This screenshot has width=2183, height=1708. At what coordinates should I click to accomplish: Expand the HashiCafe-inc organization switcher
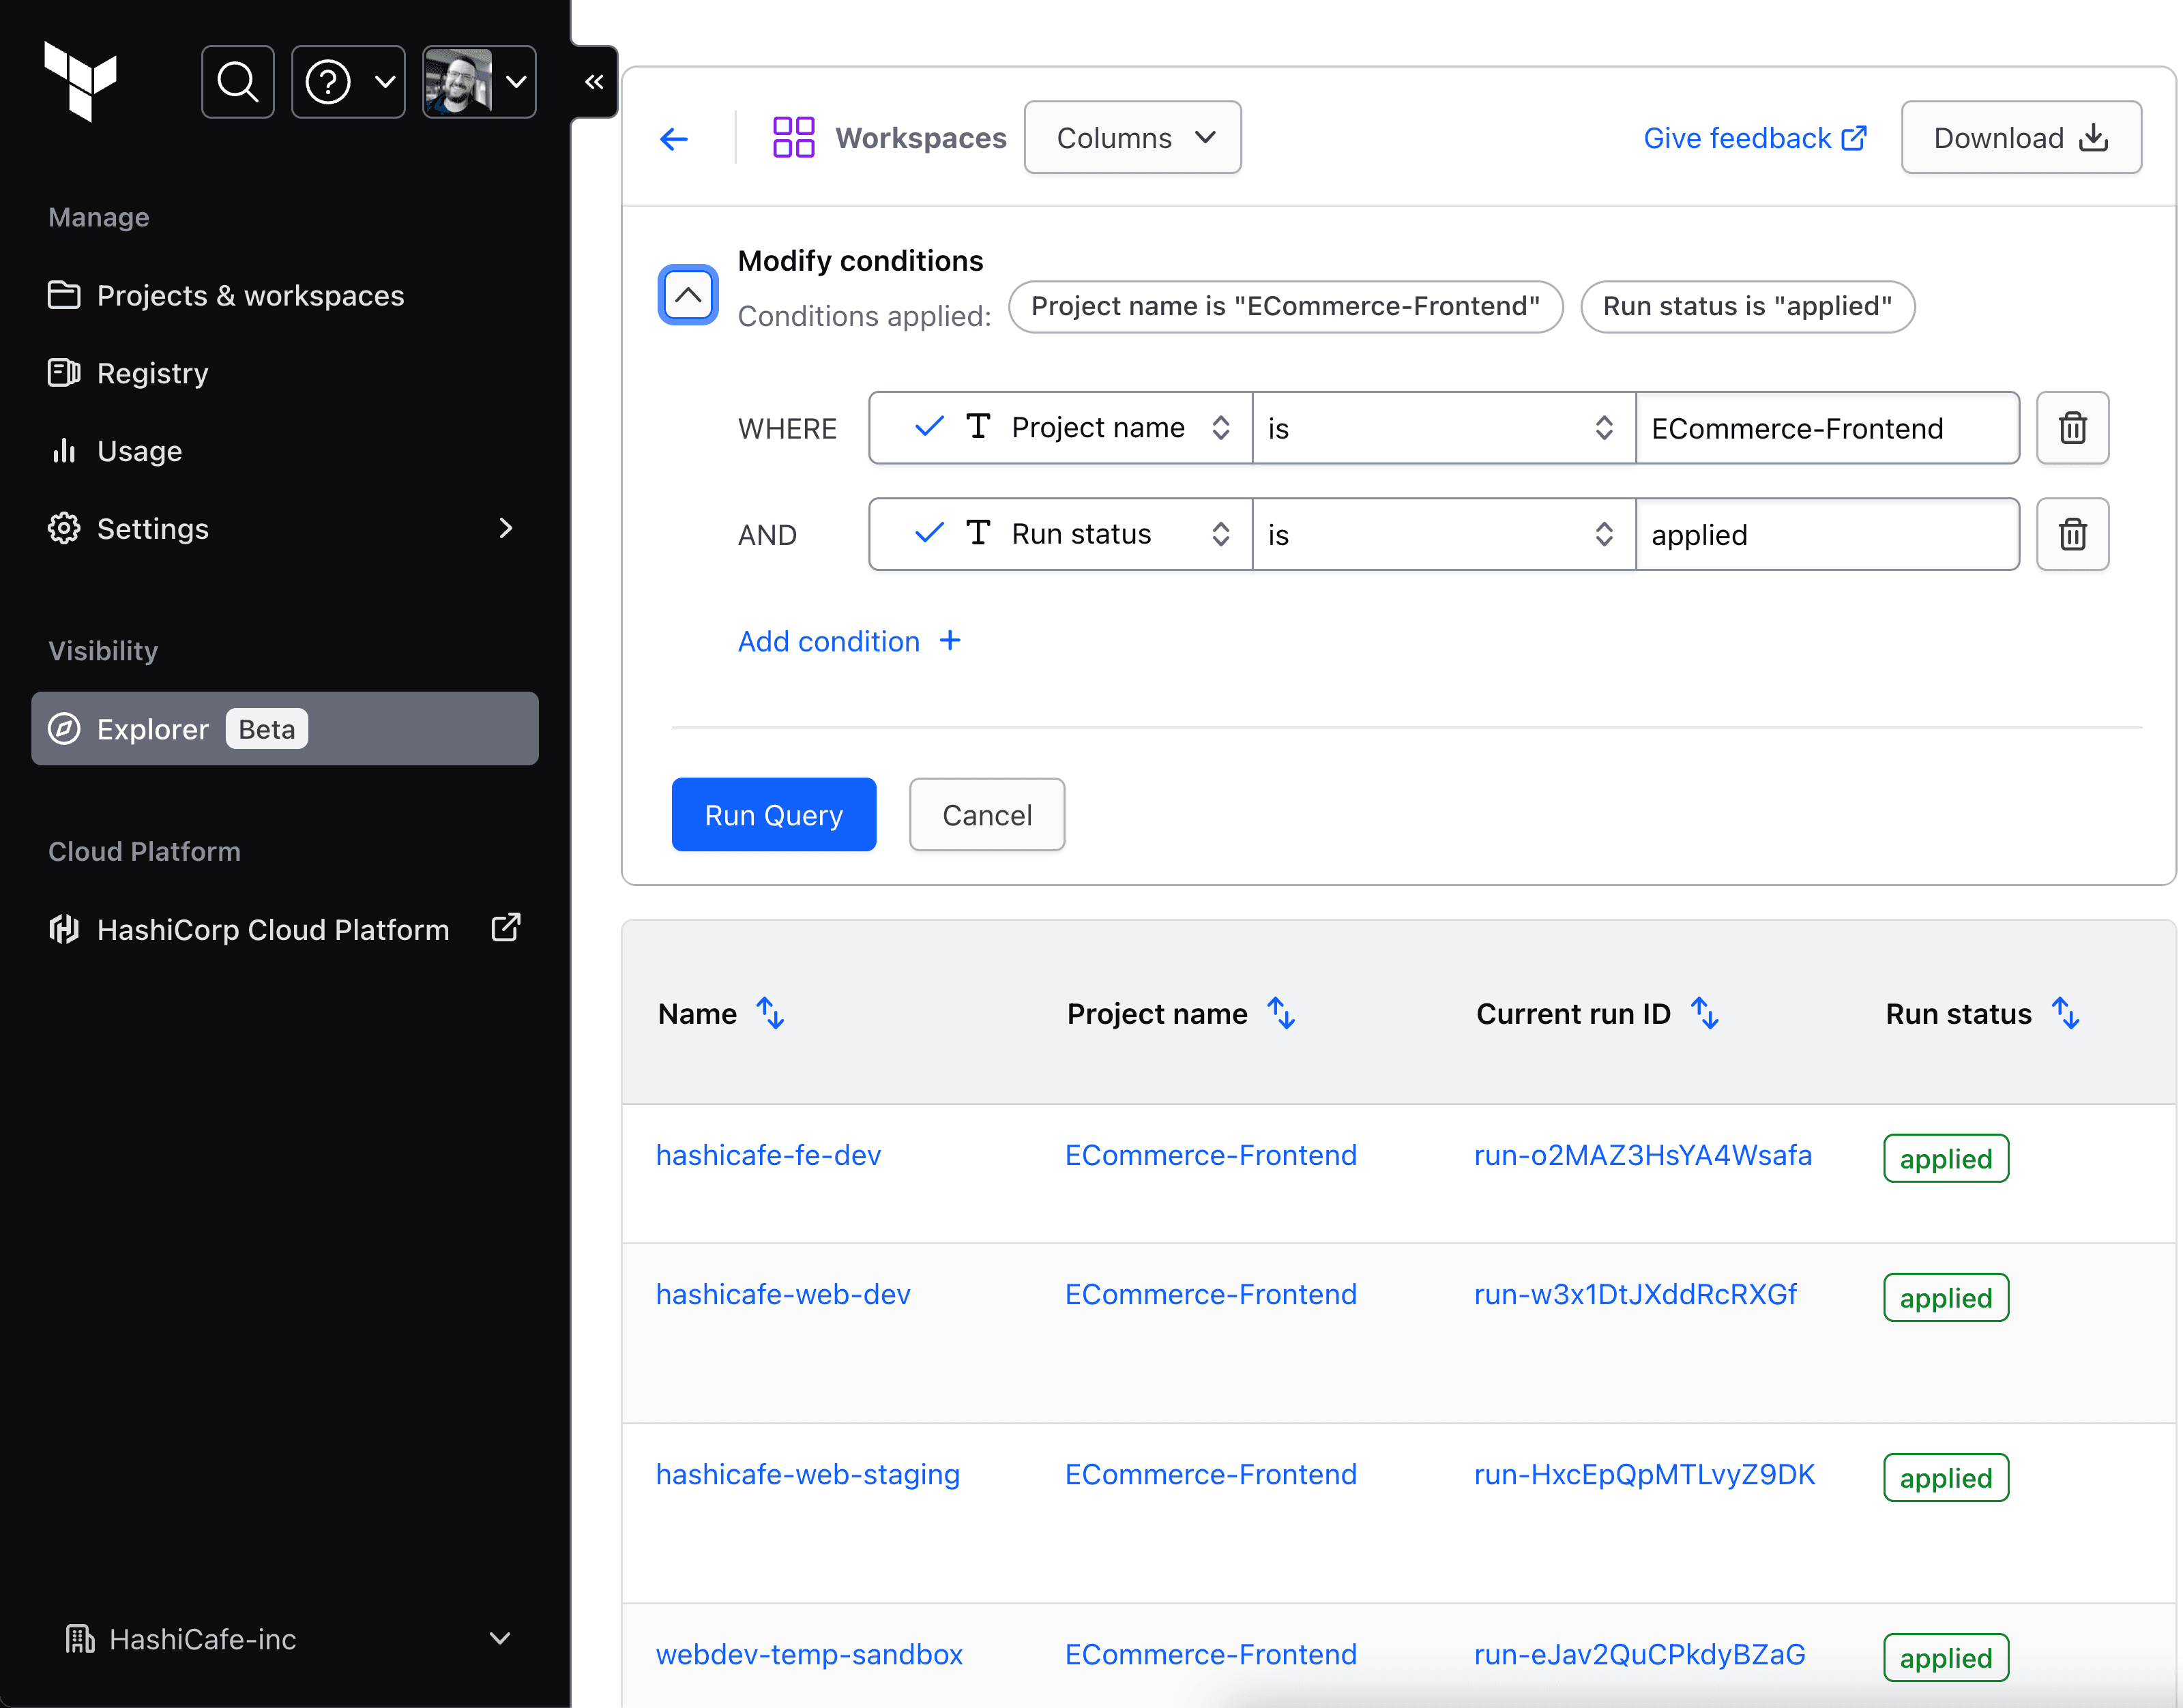[499, 1638]
